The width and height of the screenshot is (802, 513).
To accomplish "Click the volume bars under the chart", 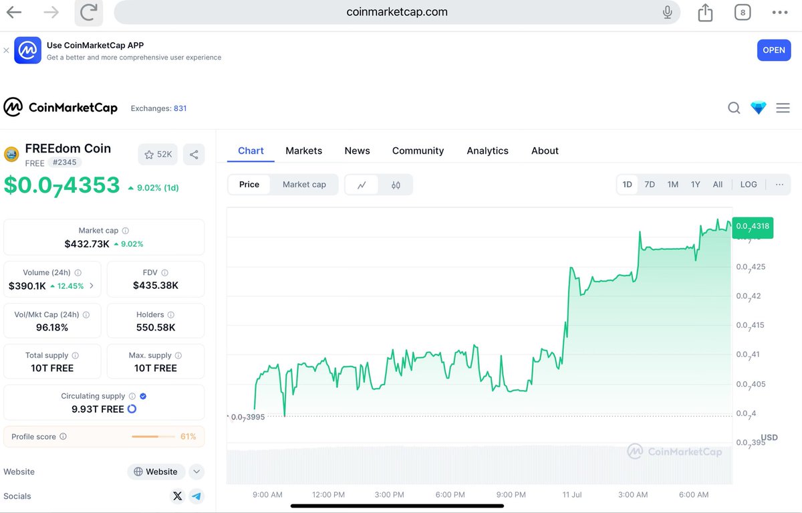I will pos(479,465).
